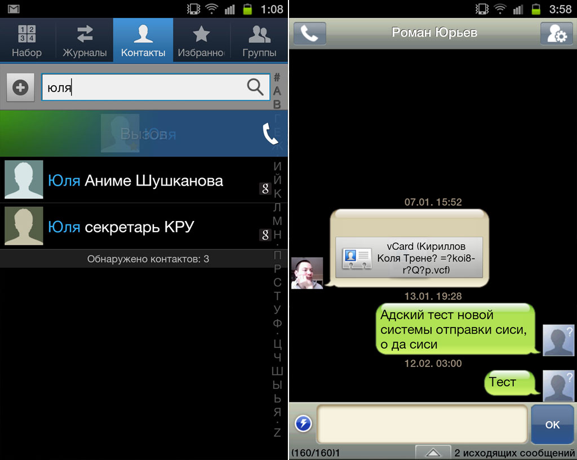This screenshot has height=460, width=577.
Task: Open contact Юля Аниме Шушканова
Action: click(136, 180)
